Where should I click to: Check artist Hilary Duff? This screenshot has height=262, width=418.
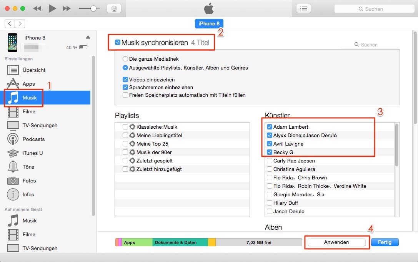point(270,203)
